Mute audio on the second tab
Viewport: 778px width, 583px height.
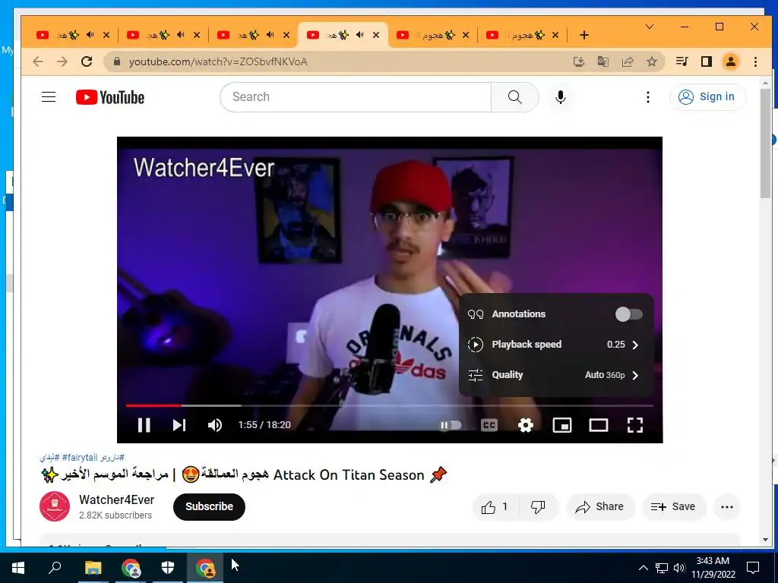(x=180, y=35)
